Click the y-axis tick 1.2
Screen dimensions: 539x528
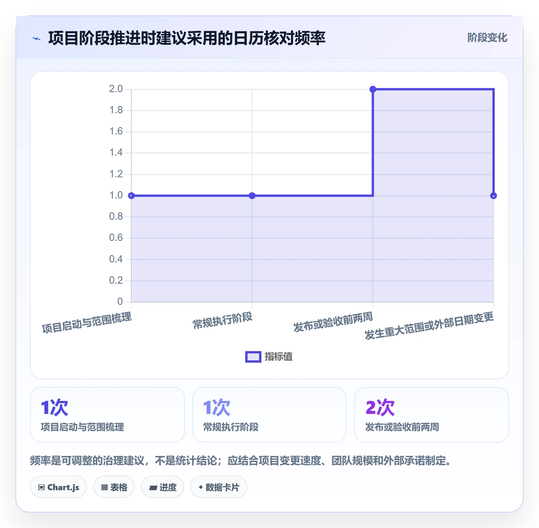coord(116,174)
